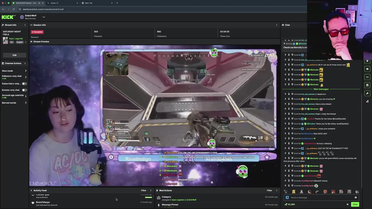Image resolution: width=372 pixels, height=209 pixels.
Task: Click moderator badge icon in chat input
Action: 287,198
